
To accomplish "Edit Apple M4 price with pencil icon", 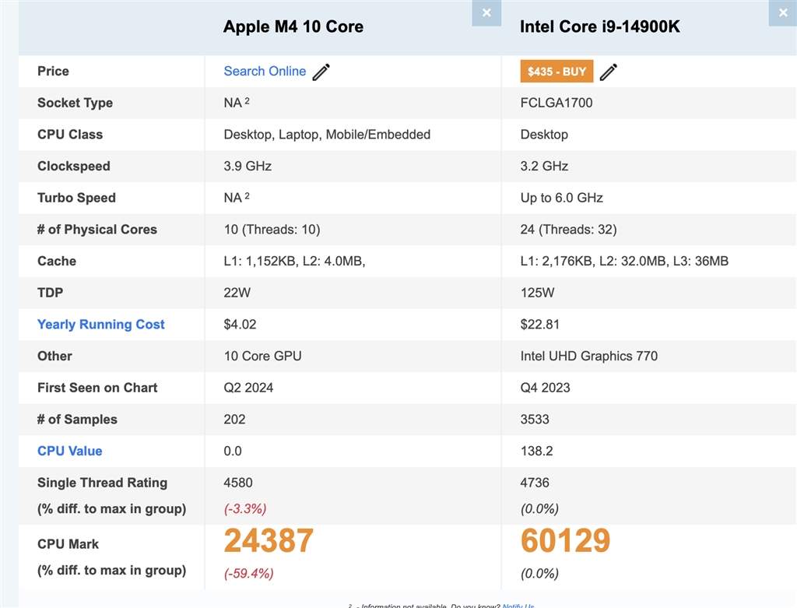I will pos(321,72).
